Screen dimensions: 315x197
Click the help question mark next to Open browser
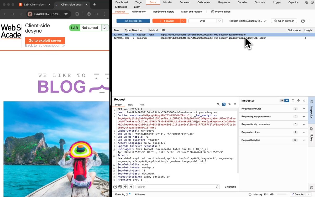click(x=303, y=21)
